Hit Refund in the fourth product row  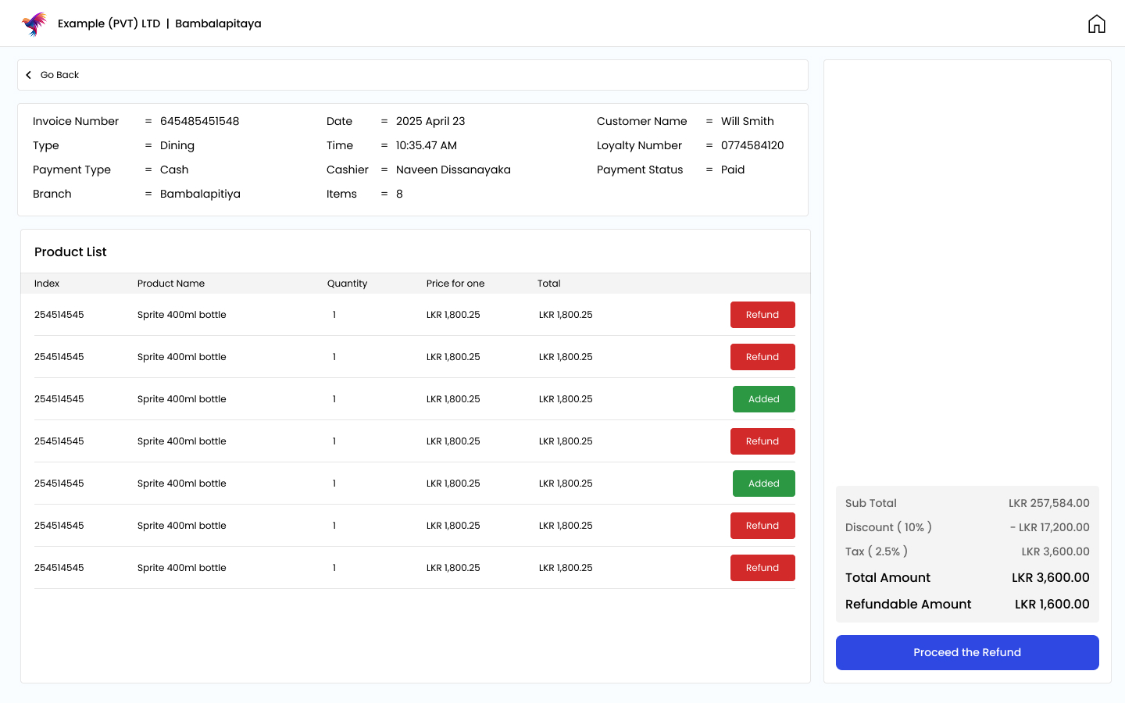762,441
